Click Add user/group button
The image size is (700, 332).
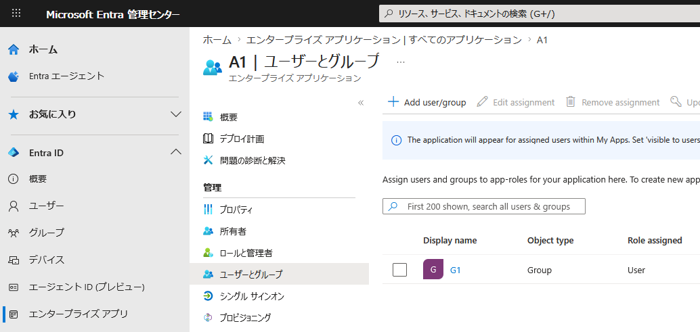[426, 102]
